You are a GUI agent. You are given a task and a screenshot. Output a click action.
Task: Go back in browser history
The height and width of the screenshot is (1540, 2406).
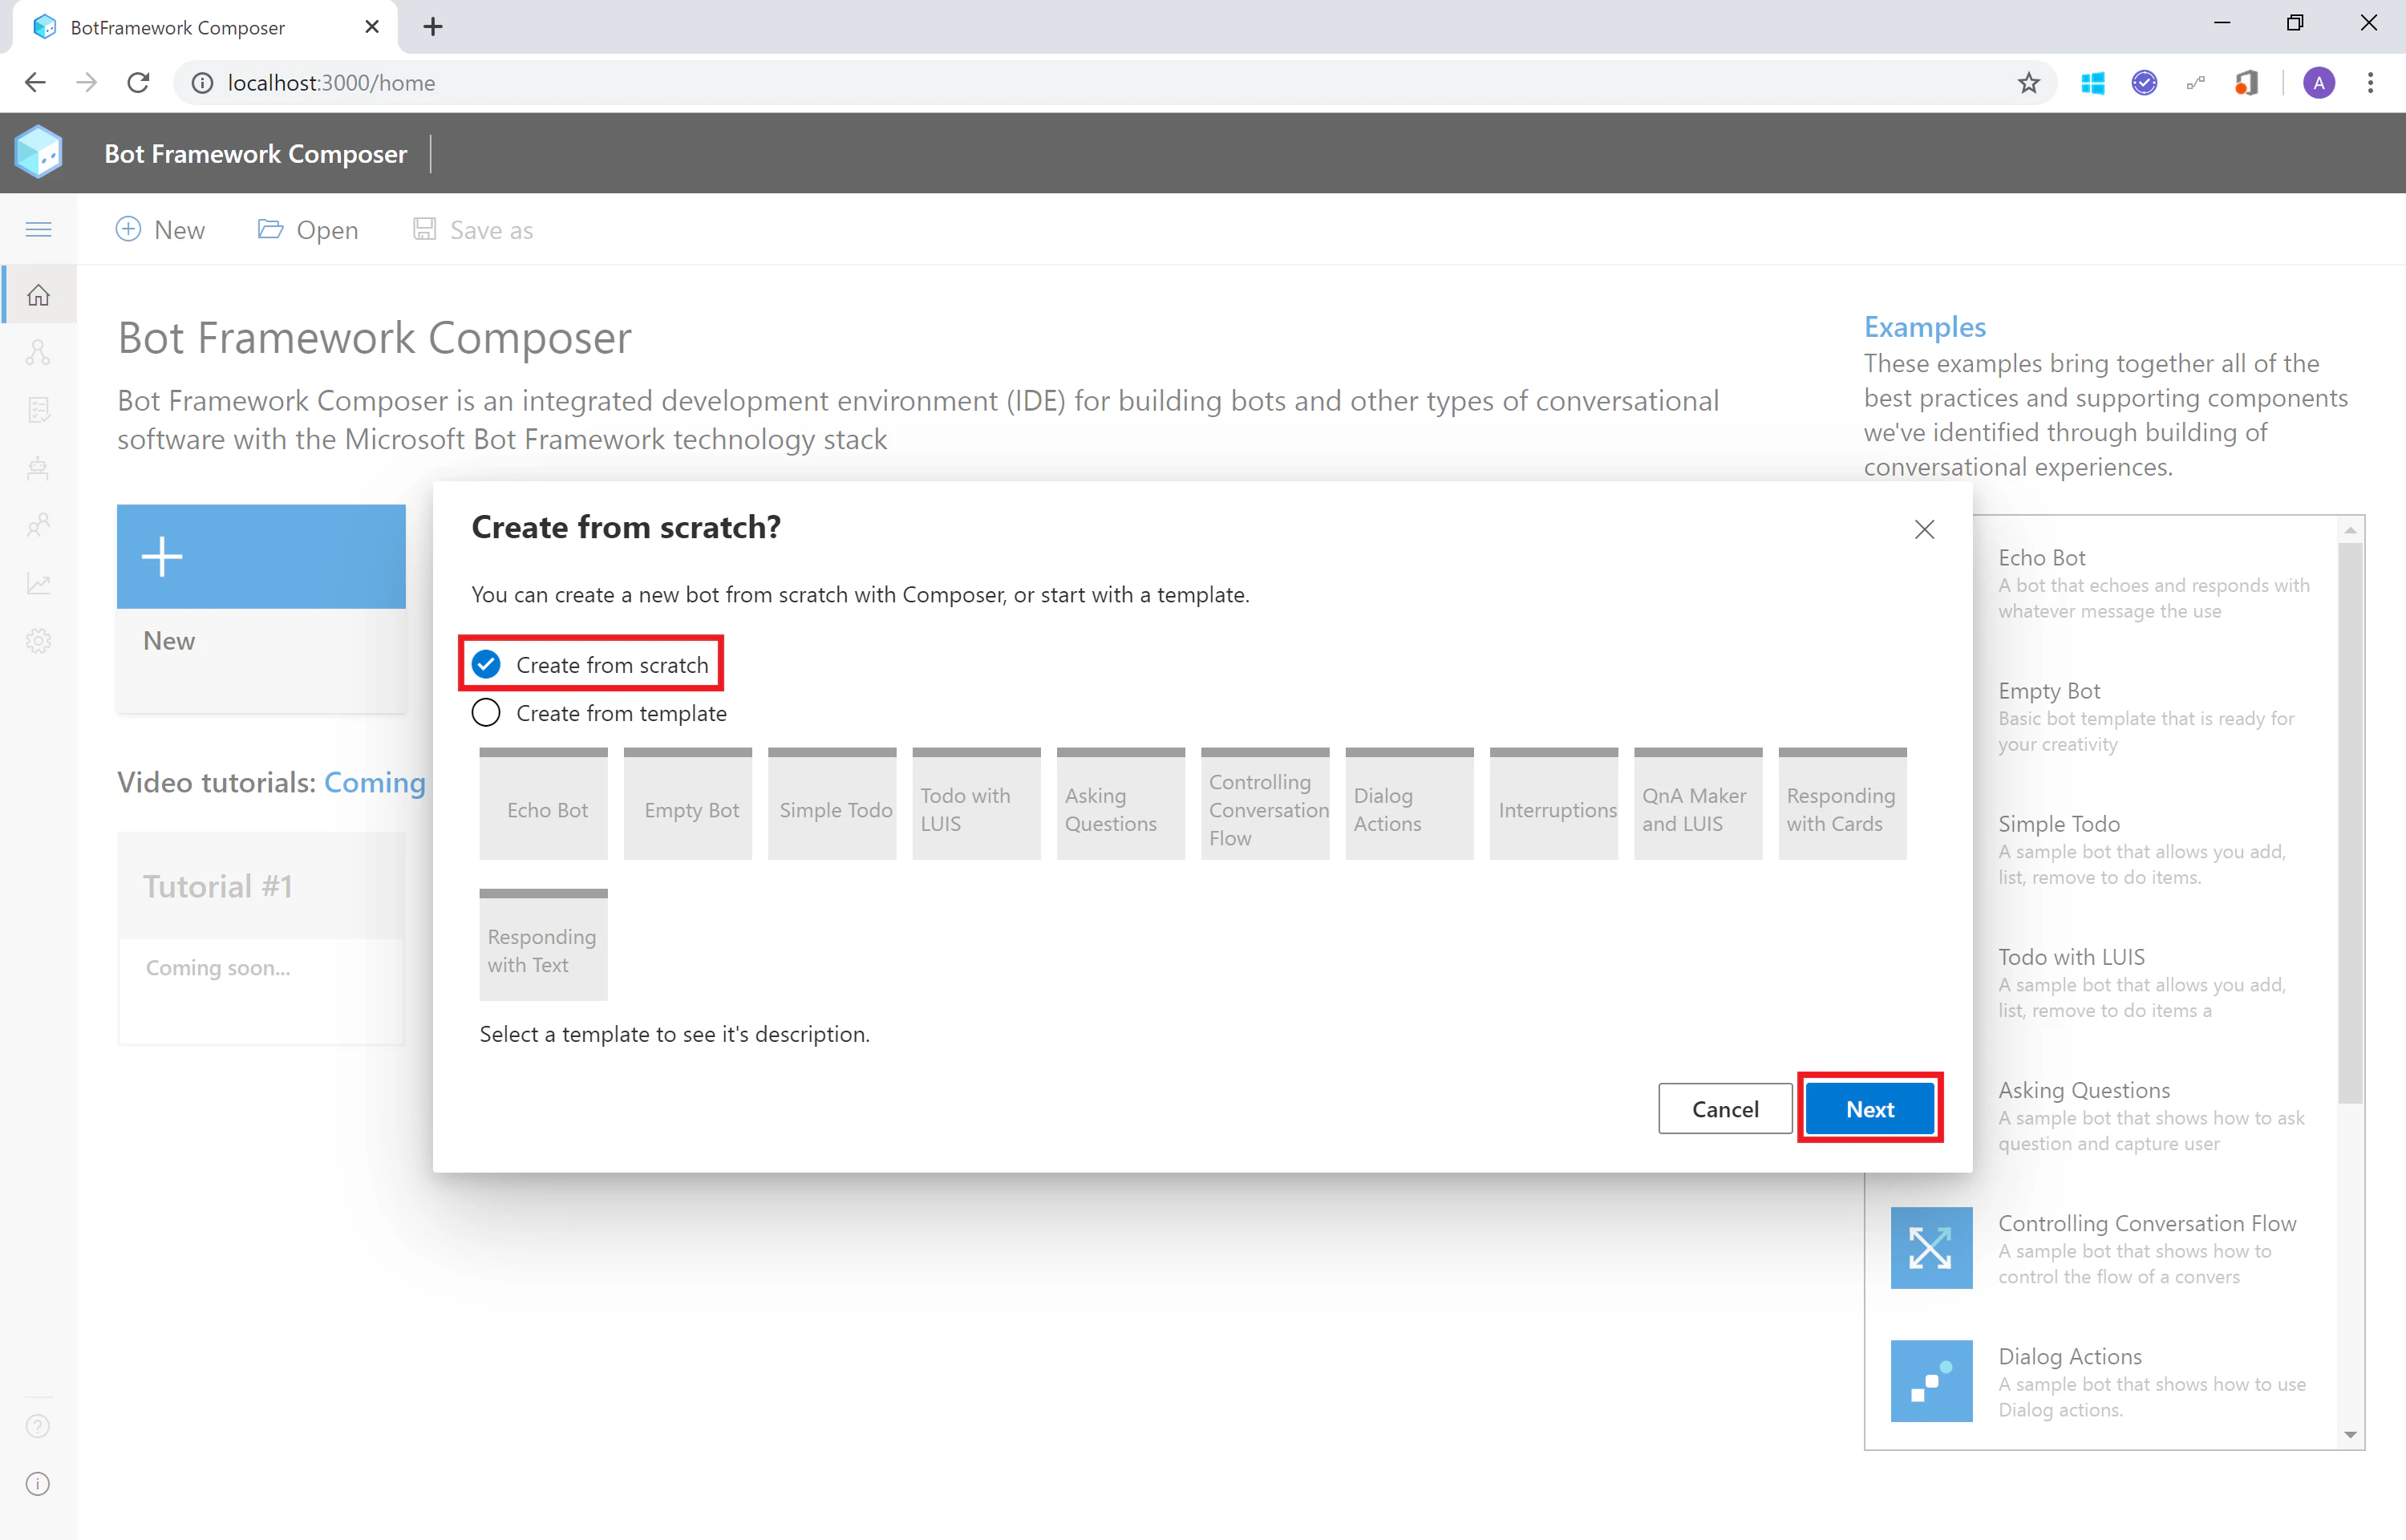point(35,83)
